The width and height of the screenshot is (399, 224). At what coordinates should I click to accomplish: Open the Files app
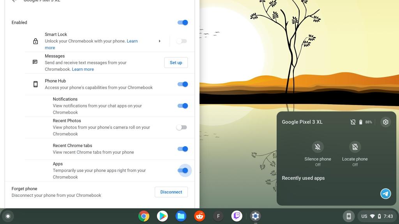click(181, 216)
